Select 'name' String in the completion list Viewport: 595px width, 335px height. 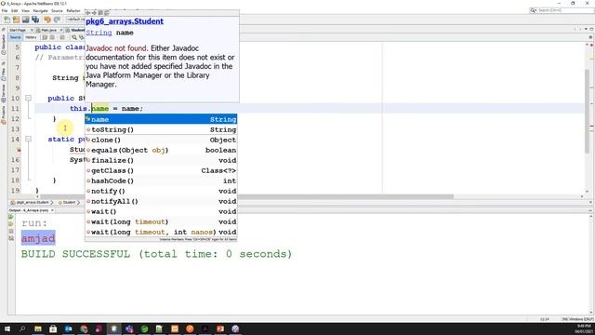(161, 119)
